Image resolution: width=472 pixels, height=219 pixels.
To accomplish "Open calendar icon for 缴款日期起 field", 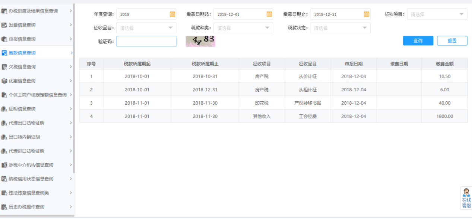I will pyautogui.click(x=269, y=14).
